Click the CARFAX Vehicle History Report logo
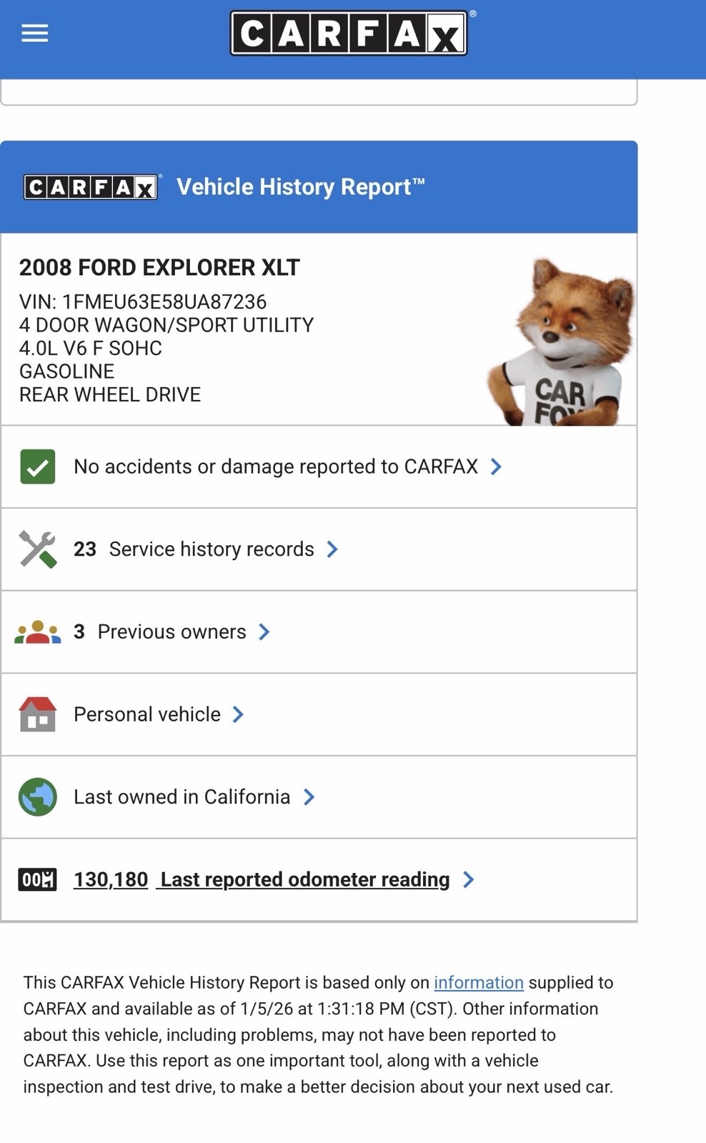The image size is (706, 1143). 91,187
